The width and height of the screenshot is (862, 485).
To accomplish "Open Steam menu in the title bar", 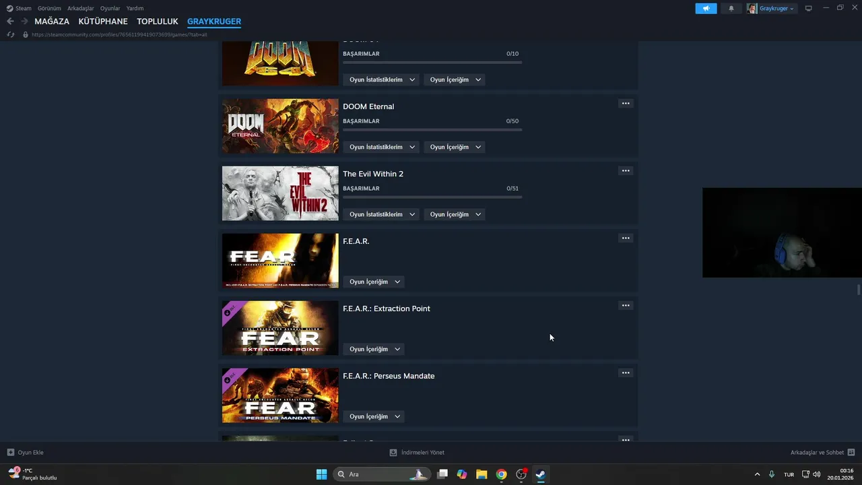I will click(x=19, y=8).
